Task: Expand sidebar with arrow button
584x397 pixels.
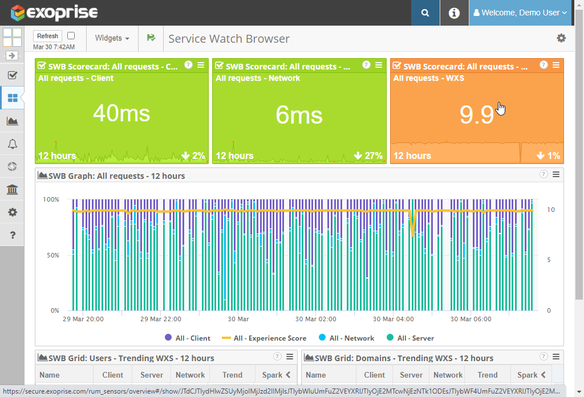Action: tap(12, 56)
